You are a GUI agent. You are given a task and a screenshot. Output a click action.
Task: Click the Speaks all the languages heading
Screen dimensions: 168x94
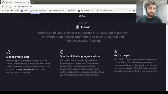coord(80,56)
